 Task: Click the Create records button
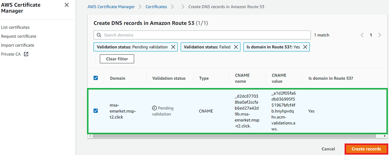coord(366,149)
